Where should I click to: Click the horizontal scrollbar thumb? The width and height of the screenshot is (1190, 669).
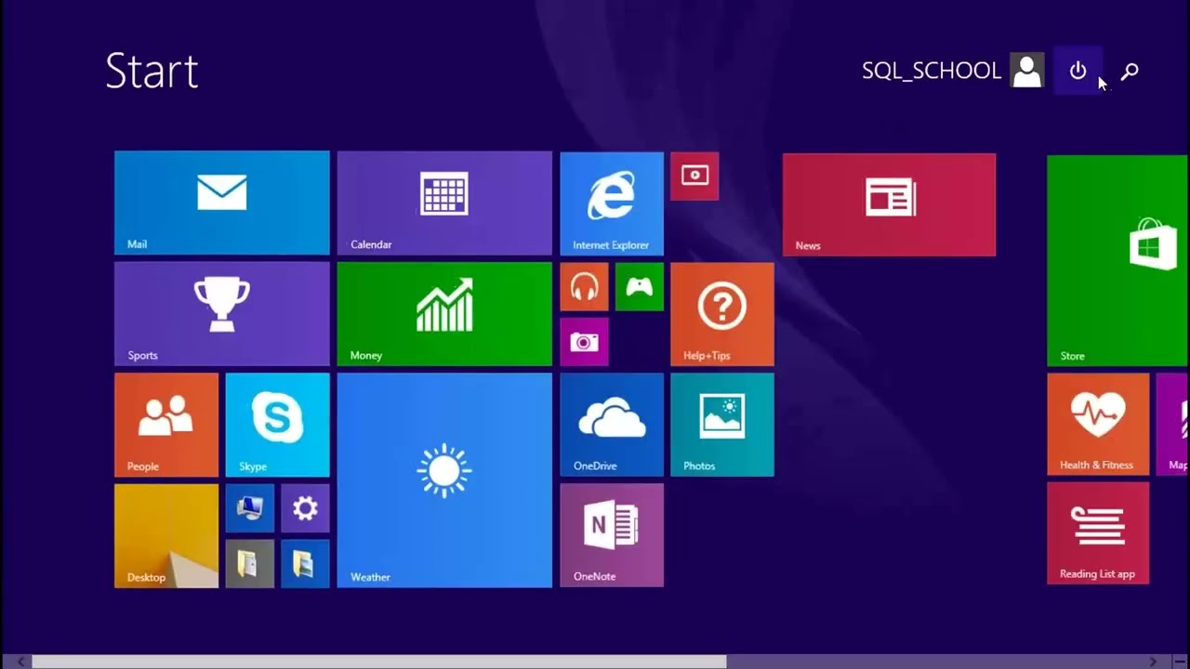tap(379, 662)
